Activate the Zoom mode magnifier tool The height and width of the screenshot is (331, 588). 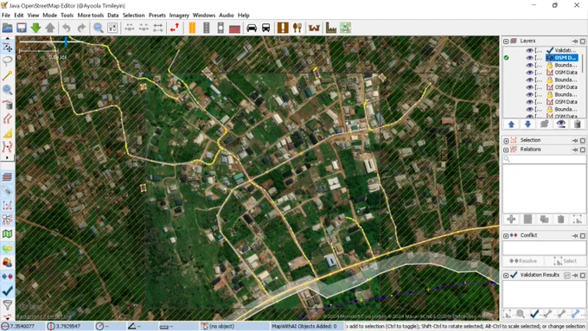click(7, 90)
